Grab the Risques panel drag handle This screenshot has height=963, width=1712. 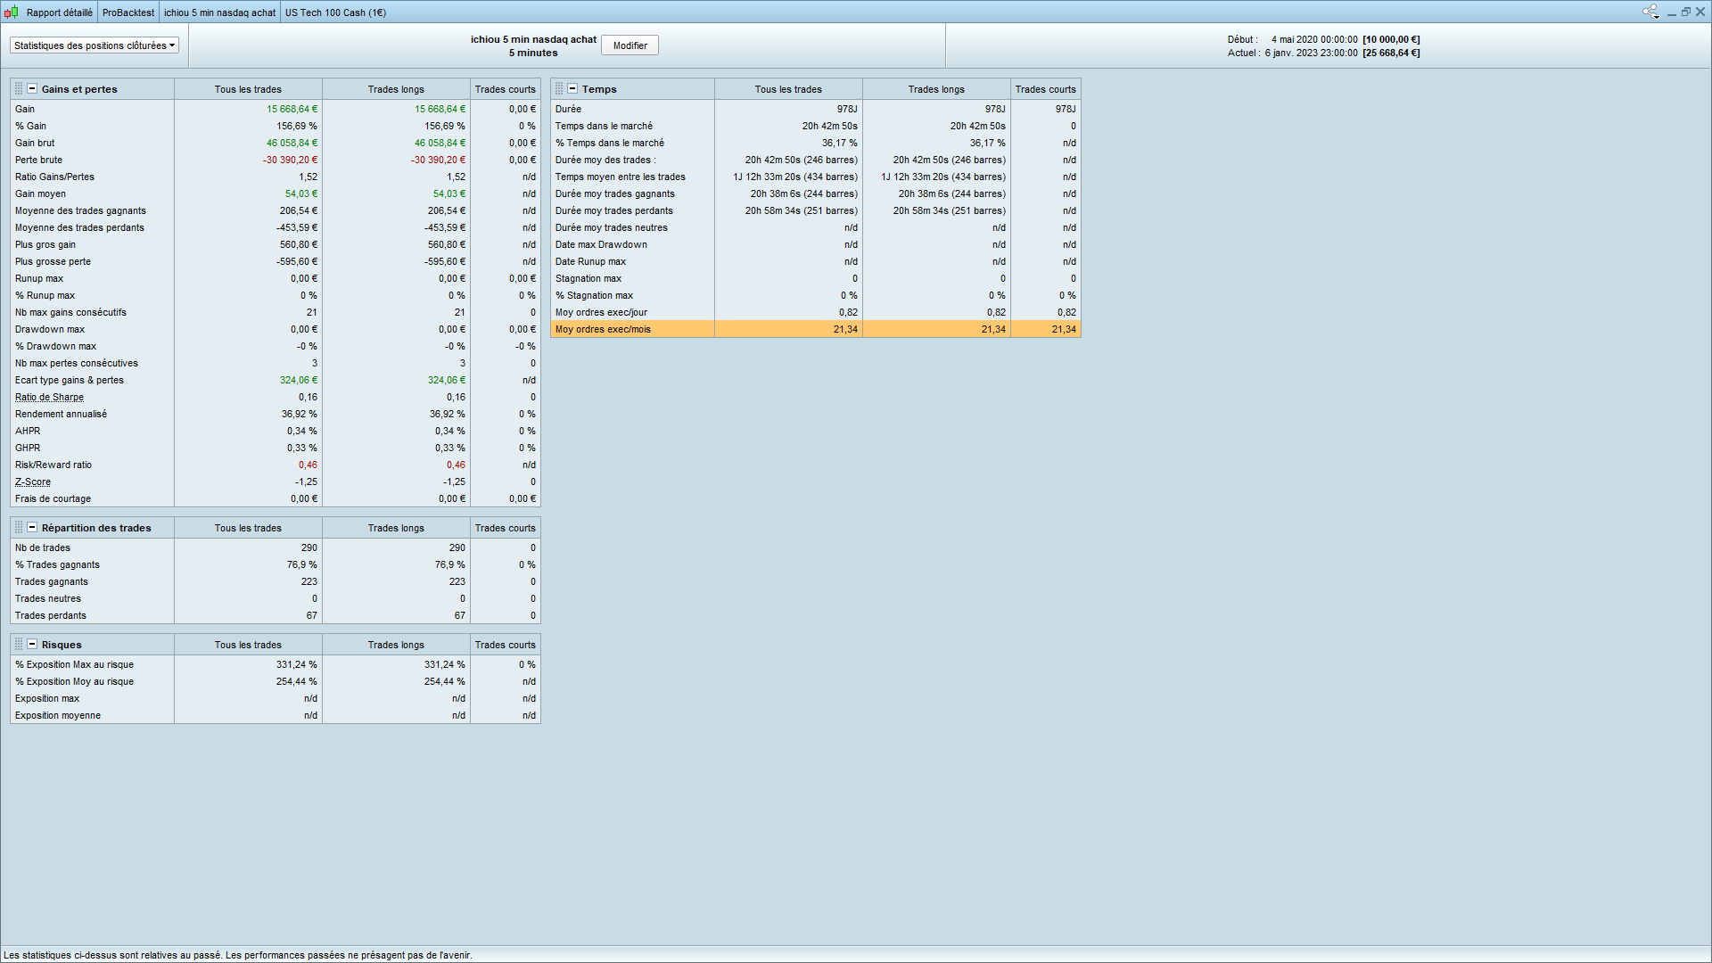click(x=19, y=645)
